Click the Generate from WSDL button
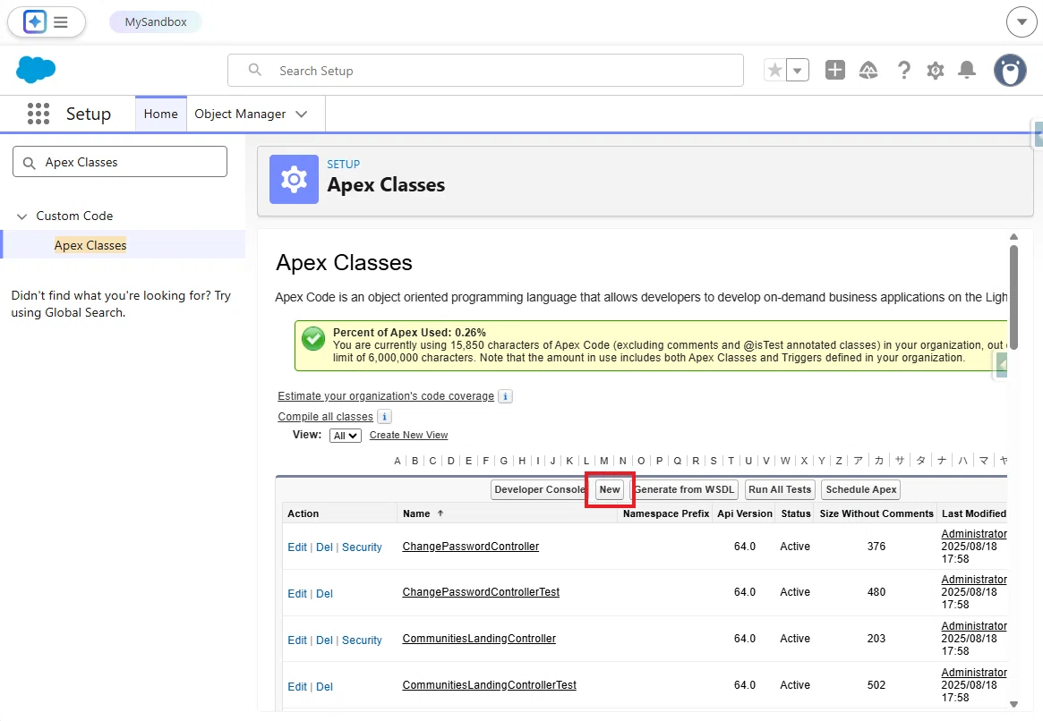Screen dimensions: 1043x721 coord(684,489)
